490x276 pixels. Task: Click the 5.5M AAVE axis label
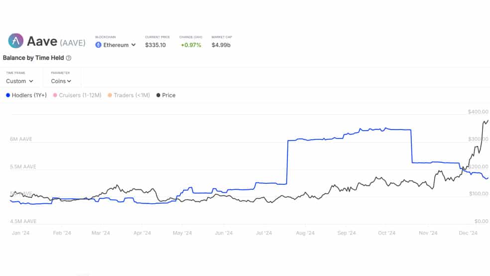23,166
